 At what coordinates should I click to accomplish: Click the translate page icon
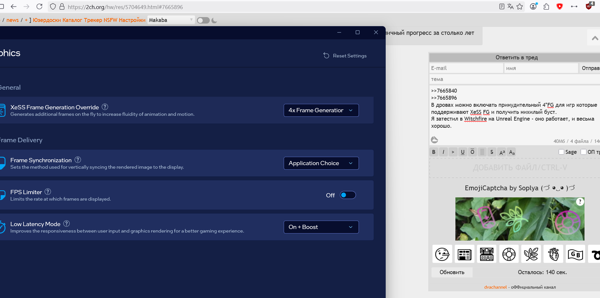511,6
